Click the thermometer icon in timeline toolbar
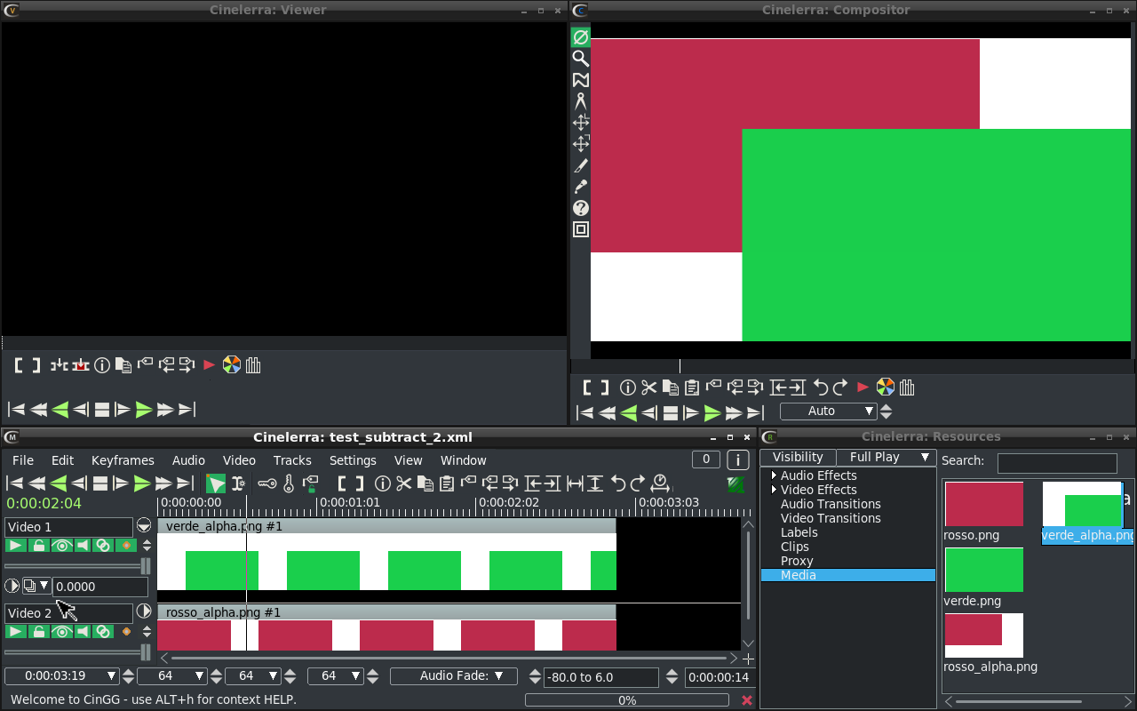 289,483
